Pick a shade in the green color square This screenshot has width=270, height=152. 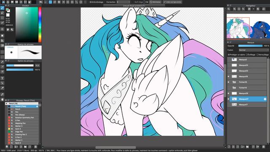[27, 24]
